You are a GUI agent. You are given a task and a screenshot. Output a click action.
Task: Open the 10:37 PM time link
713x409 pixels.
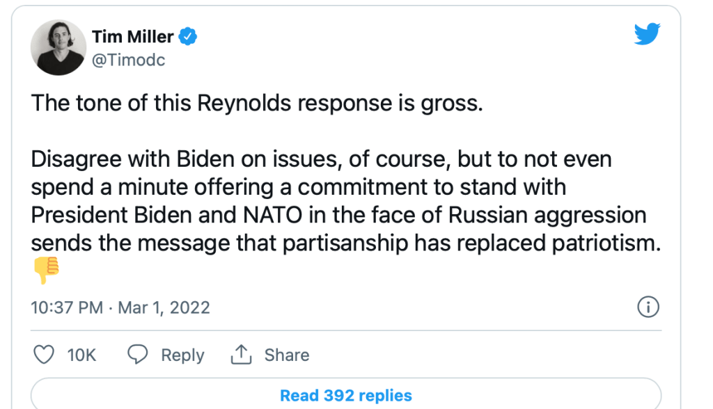pyautogui.click(x=67, y=307)
